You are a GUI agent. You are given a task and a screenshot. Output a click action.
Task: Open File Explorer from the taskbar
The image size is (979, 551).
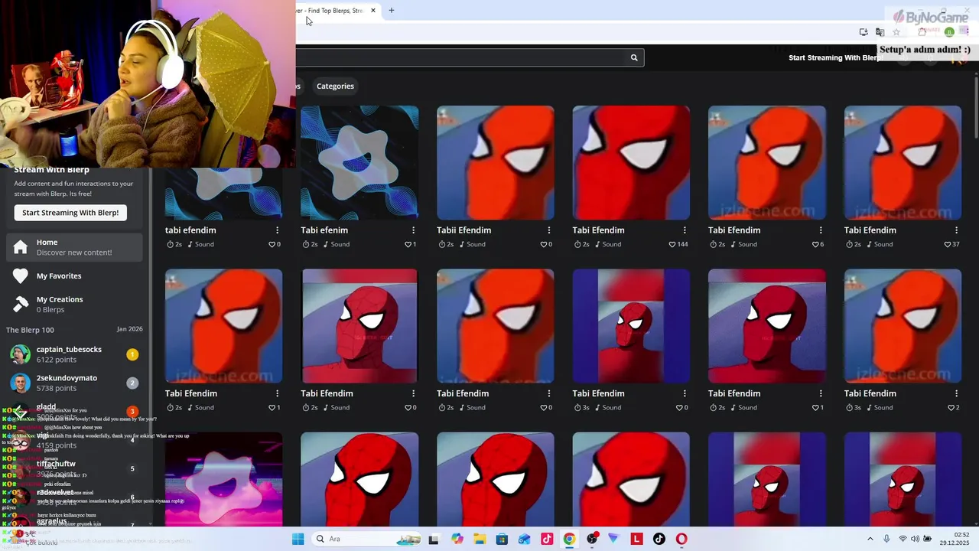point(480,539)
